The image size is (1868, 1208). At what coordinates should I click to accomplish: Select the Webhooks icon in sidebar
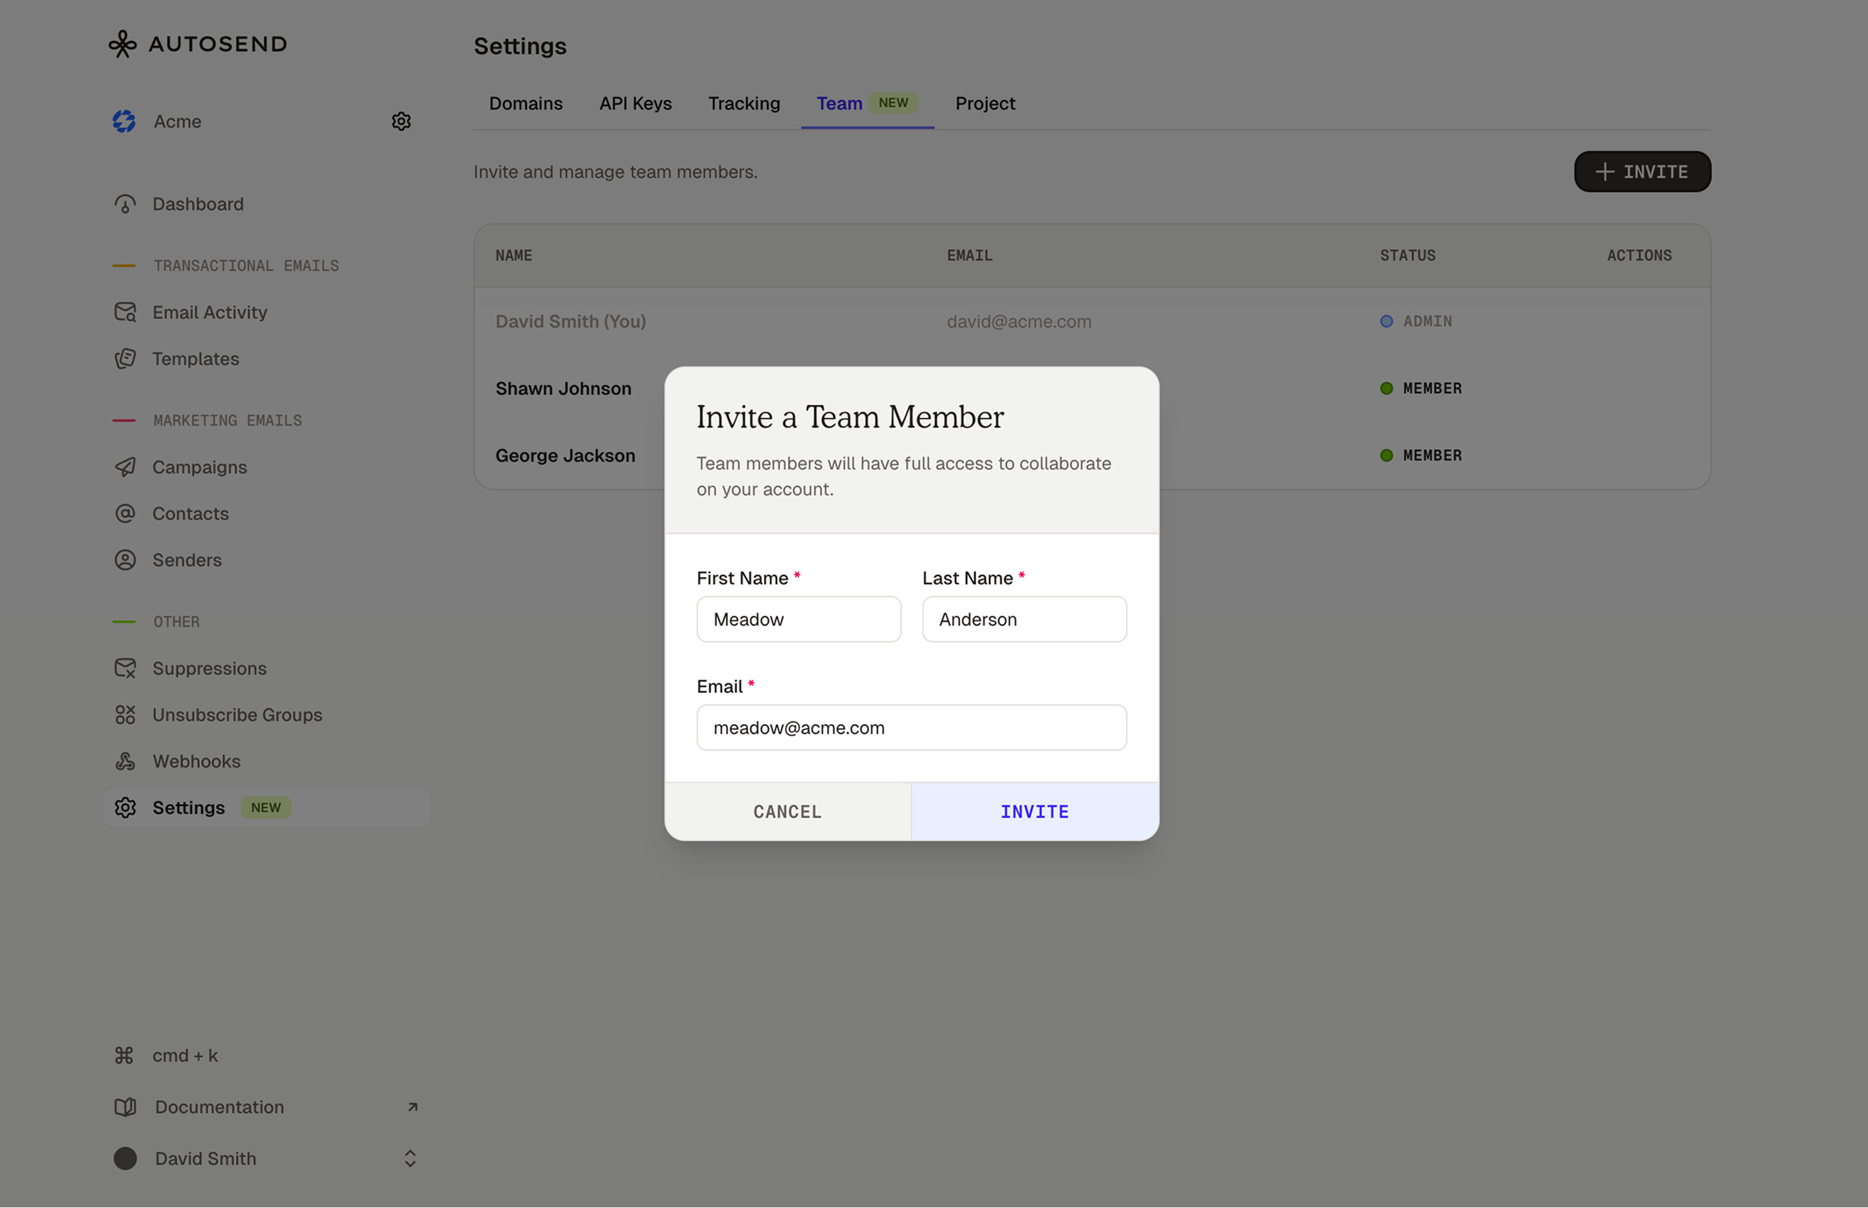click(125, 761)
